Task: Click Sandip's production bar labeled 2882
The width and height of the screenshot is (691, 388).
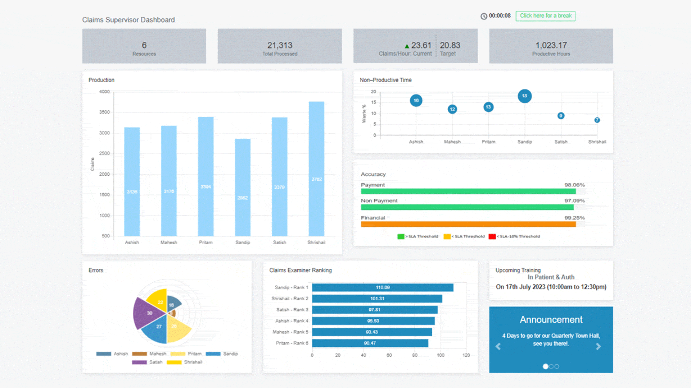Action: (x=243, y=188)
